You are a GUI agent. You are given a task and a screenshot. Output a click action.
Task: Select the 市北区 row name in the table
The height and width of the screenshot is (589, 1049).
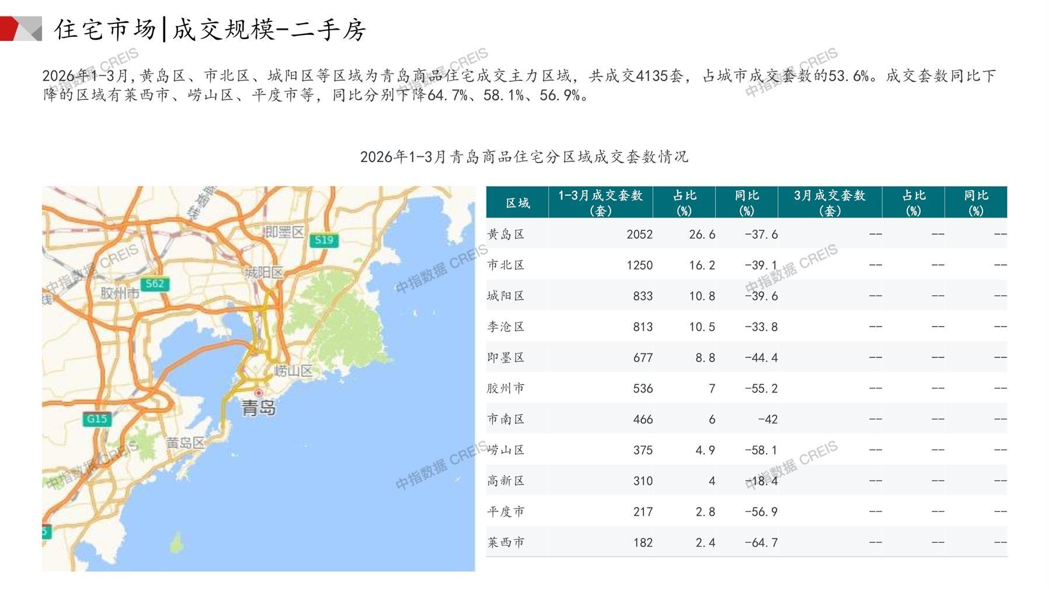tap(506, 265)
